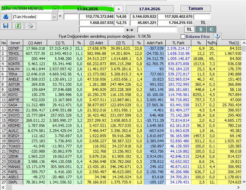Select the ALKLC row

pyautogui.click(x=121, y=131)
